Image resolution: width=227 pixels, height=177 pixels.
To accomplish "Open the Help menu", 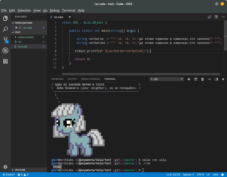I will (x=81, y=10).
